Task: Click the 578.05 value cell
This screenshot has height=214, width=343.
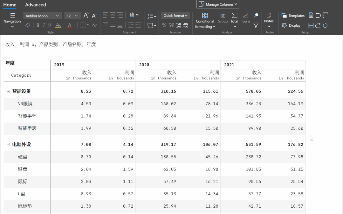Action: 253,91
